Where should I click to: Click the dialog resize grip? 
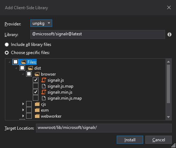174,146
